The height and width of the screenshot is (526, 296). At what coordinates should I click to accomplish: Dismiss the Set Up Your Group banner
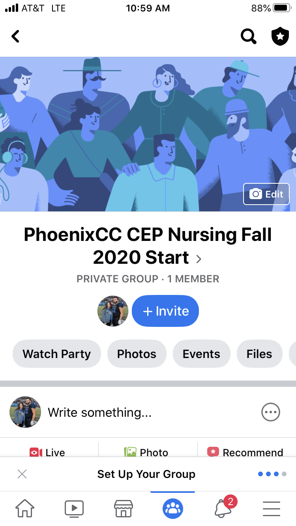click(x=22, y=474)
